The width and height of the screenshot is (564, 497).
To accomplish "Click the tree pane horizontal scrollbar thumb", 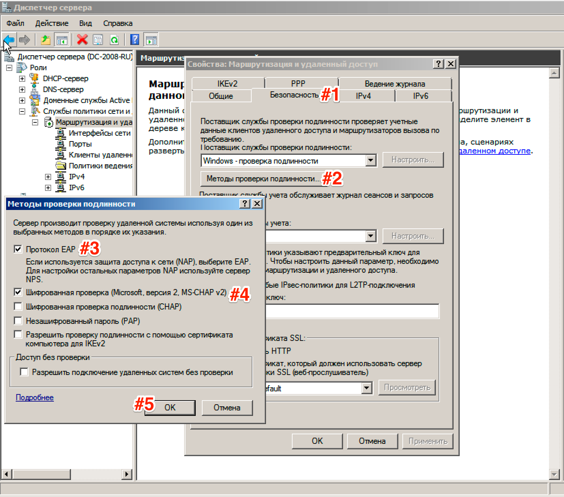I will tap(42, 474).
